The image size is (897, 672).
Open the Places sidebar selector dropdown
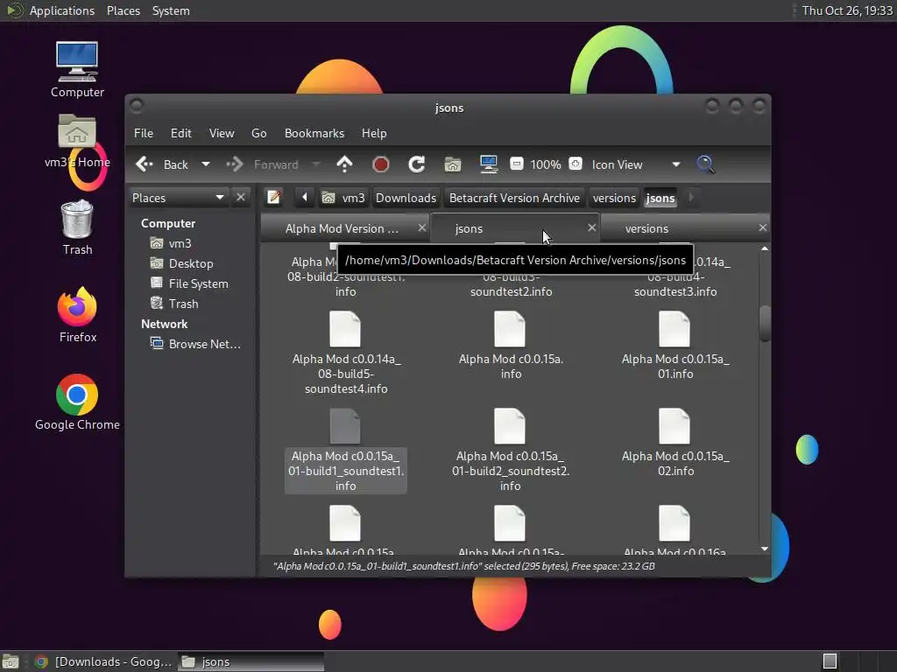[178, 198]
